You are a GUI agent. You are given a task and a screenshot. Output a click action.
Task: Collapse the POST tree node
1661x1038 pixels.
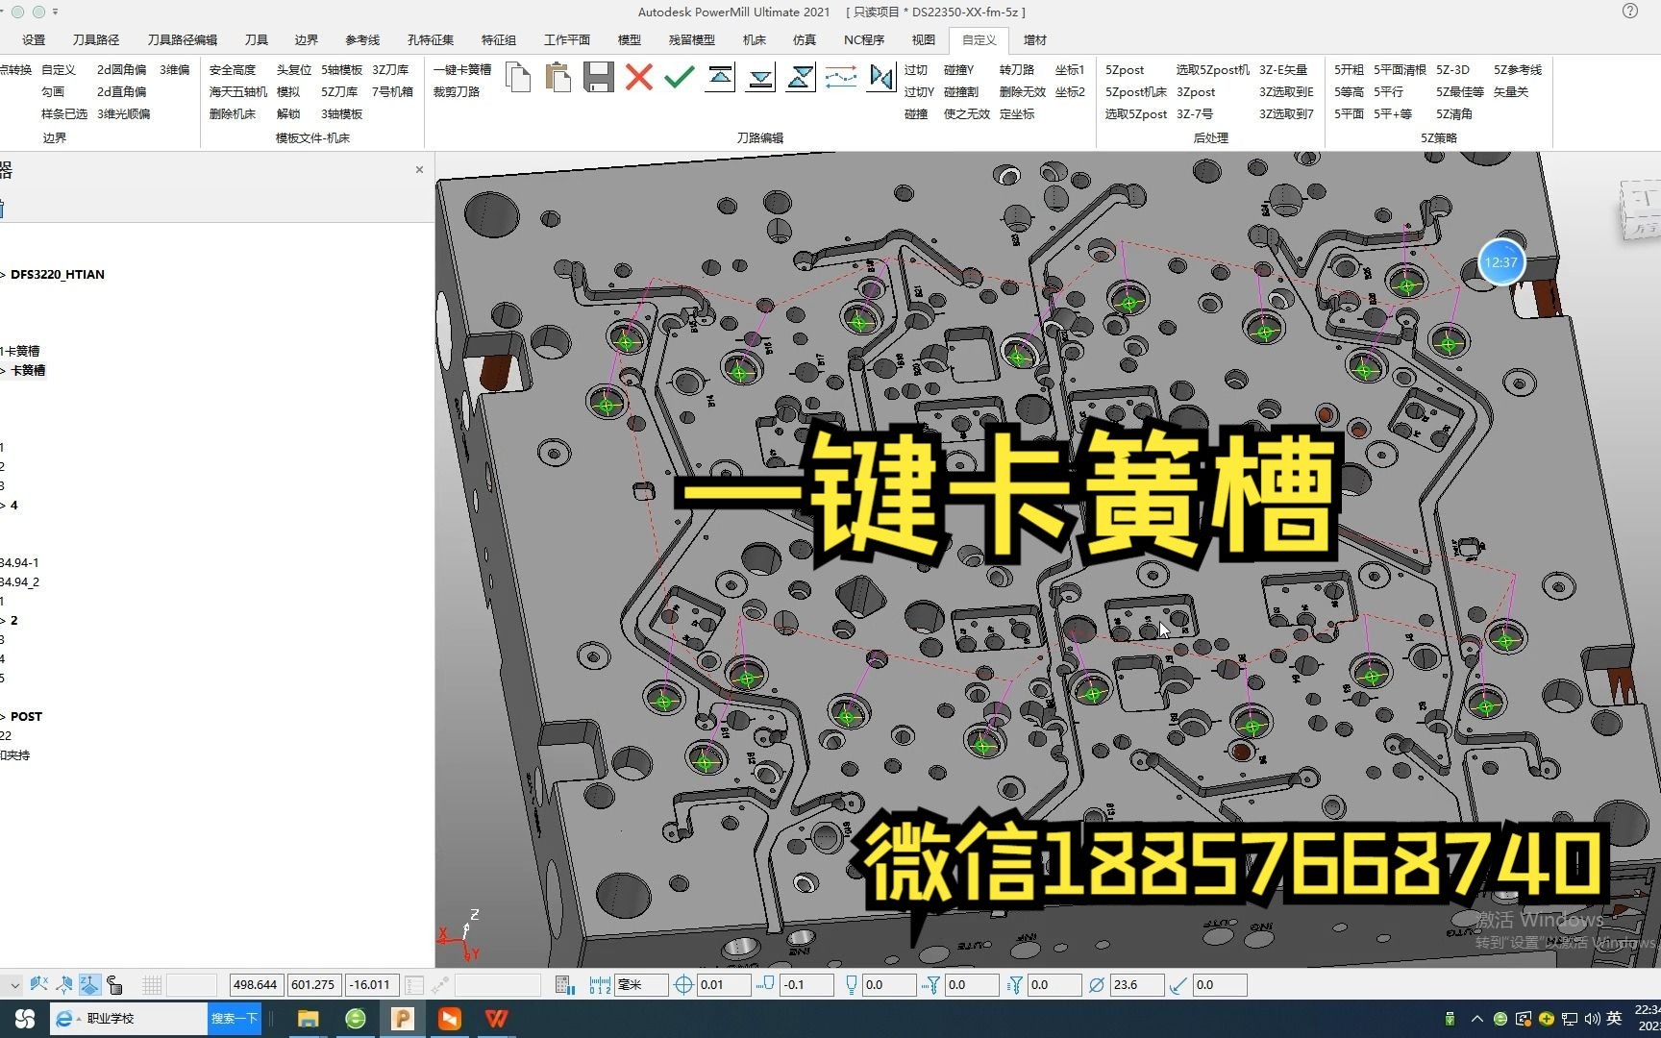pyautogui.click(x=5, y=716)
